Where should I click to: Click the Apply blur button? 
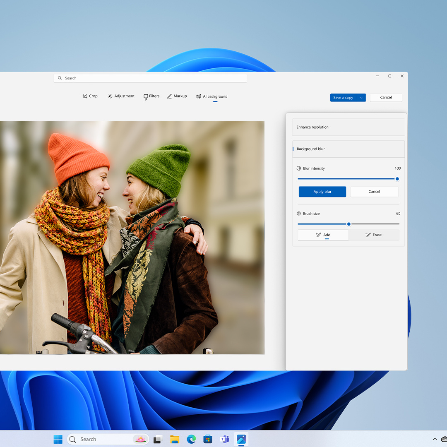coord(322,192)
